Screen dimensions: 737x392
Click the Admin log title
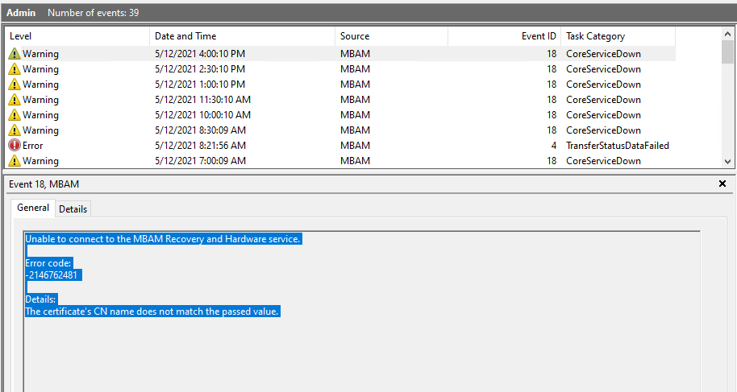[21, 13]
